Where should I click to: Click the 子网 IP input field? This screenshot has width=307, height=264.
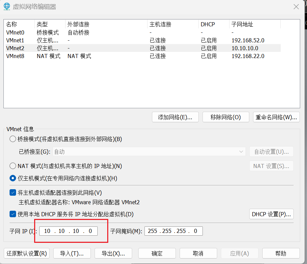[x=68, y=231]
